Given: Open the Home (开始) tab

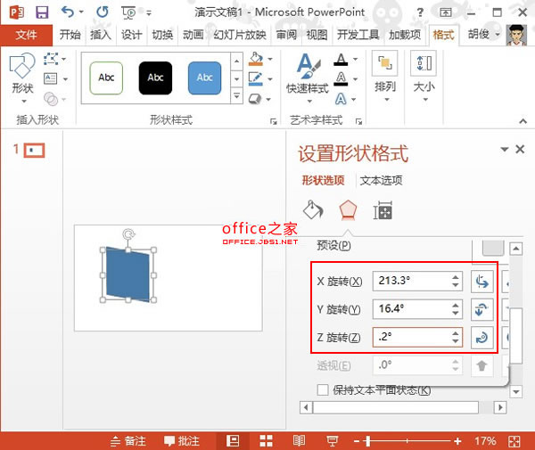Looking at the screenshot, I should 70,35.
